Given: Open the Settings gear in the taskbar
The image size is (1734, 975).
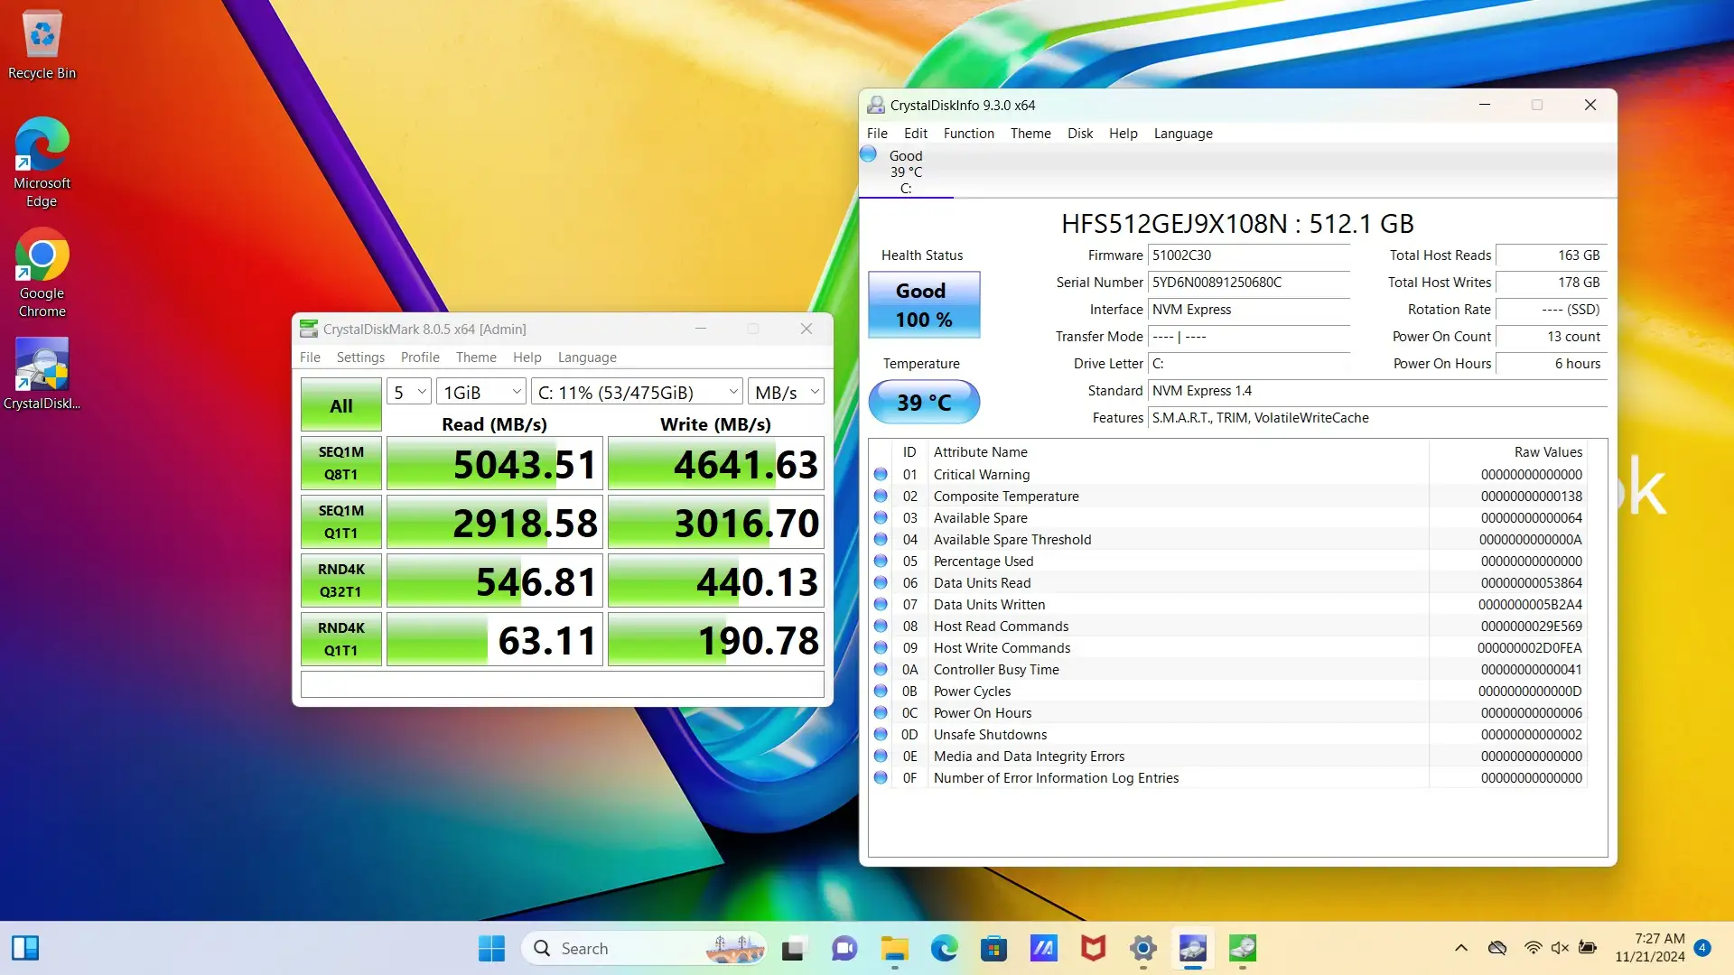Looking at the screenshot, I should coord(1143,948).
